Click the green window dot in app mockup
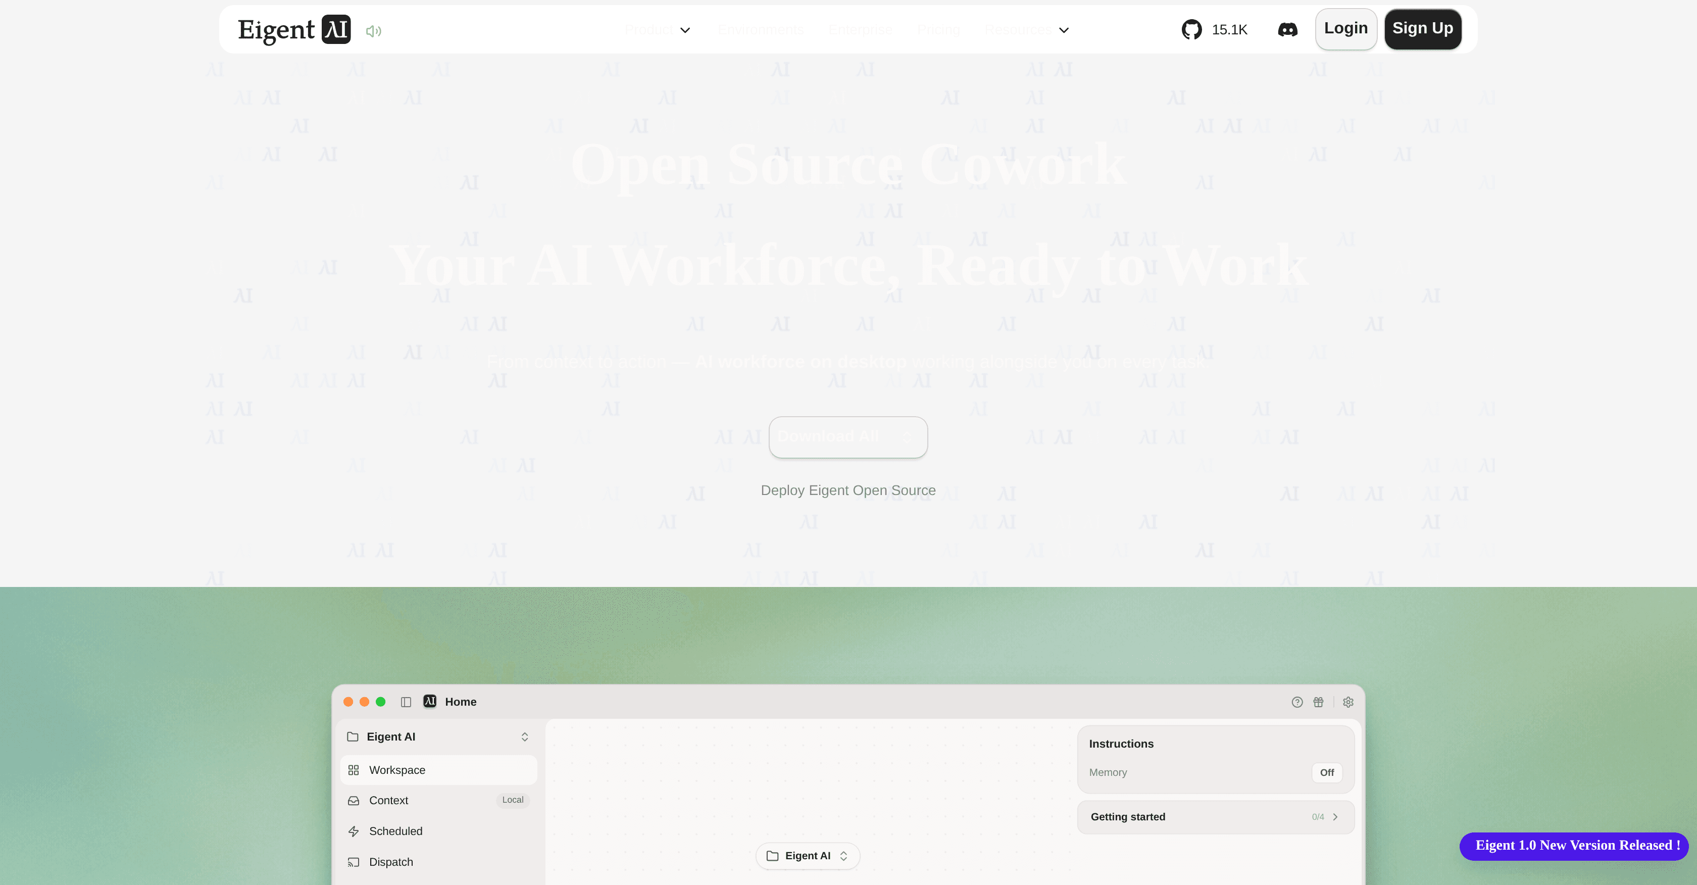This screenshot has height=885, width=1697. point(380,702)
